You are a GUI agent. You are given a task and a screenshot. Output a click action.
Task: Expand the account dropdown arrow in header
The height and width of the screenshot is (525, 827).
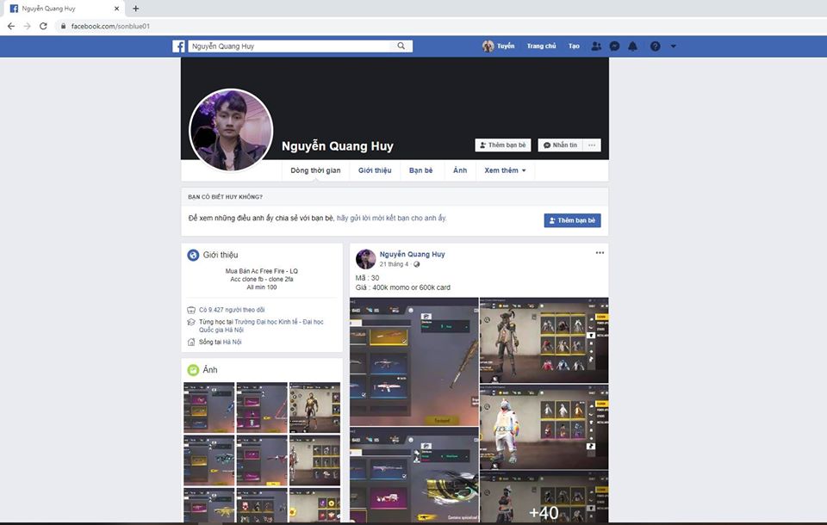(673, 46)
